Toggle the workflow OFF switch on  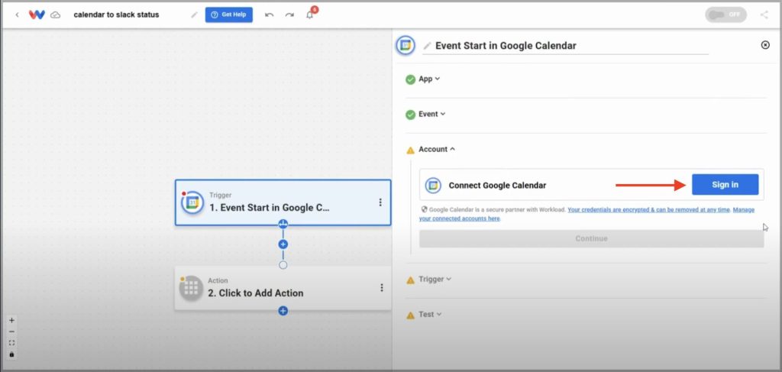725,15
